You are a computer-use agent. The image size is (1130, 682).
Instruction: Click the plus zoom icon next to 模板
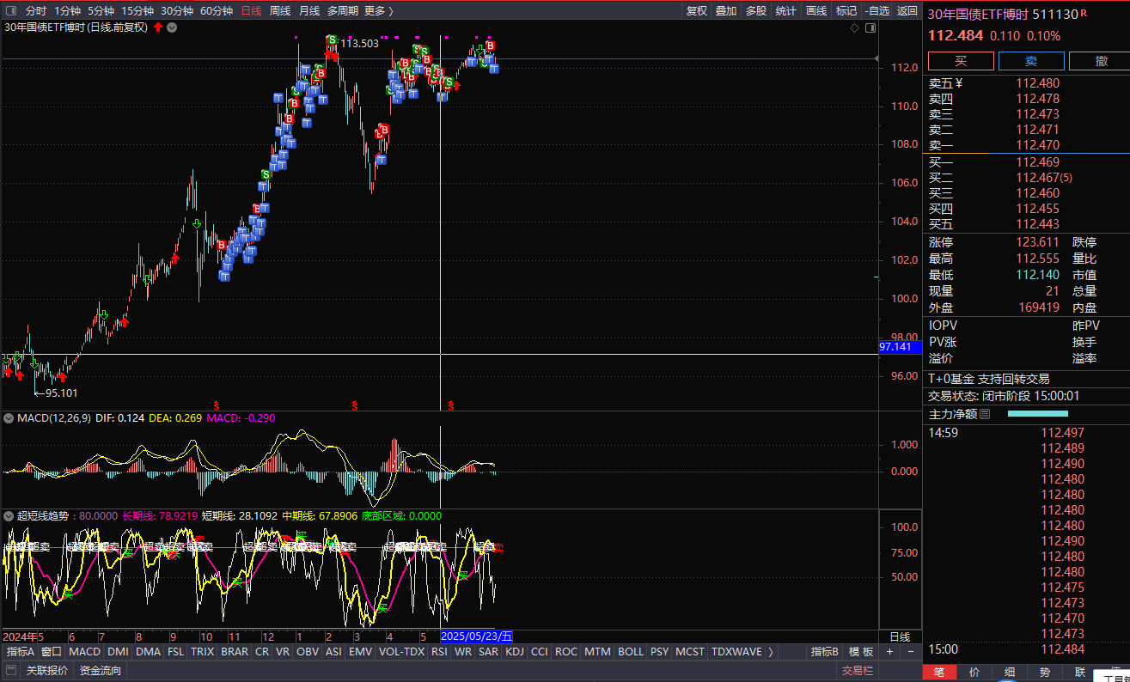click(890, 652)
